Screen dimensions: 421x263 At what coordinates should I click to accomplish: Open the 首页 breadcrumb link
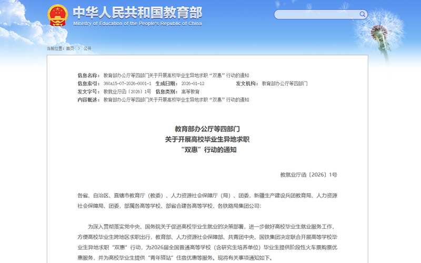pyautogui.click(x=70, y=48)
